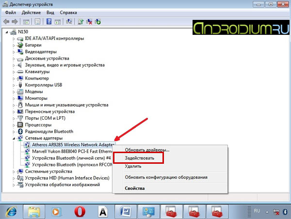Click the battery icon next to Батареи
The height and width of the screenshot is (219, 291).
[20, 45]
